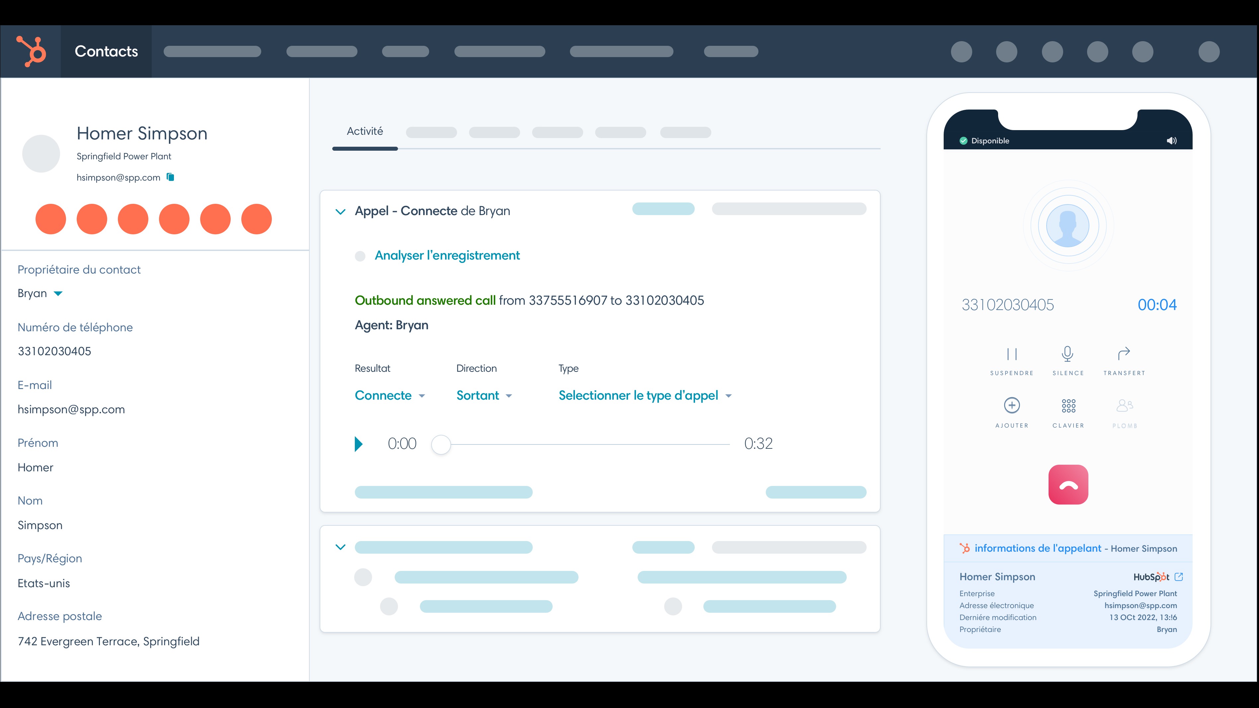Play the call recording
Image resolution: width=1259 pixels, height=708 pixels.
click(x=359, y=444)
